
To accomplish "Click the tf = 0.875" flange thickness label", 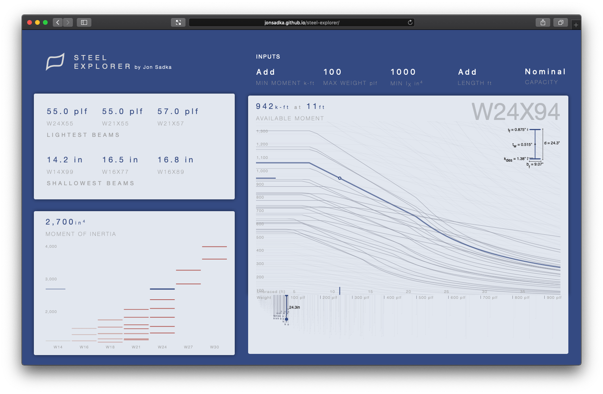I will 517,130.
